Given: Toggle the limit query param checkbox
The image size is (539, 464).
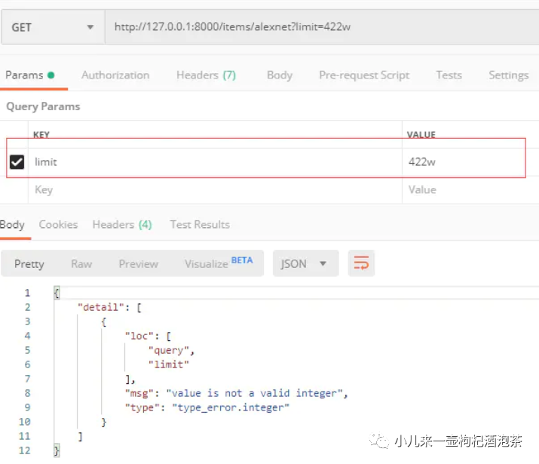Looking at the screenshot, I should click(x=17, y=161).
